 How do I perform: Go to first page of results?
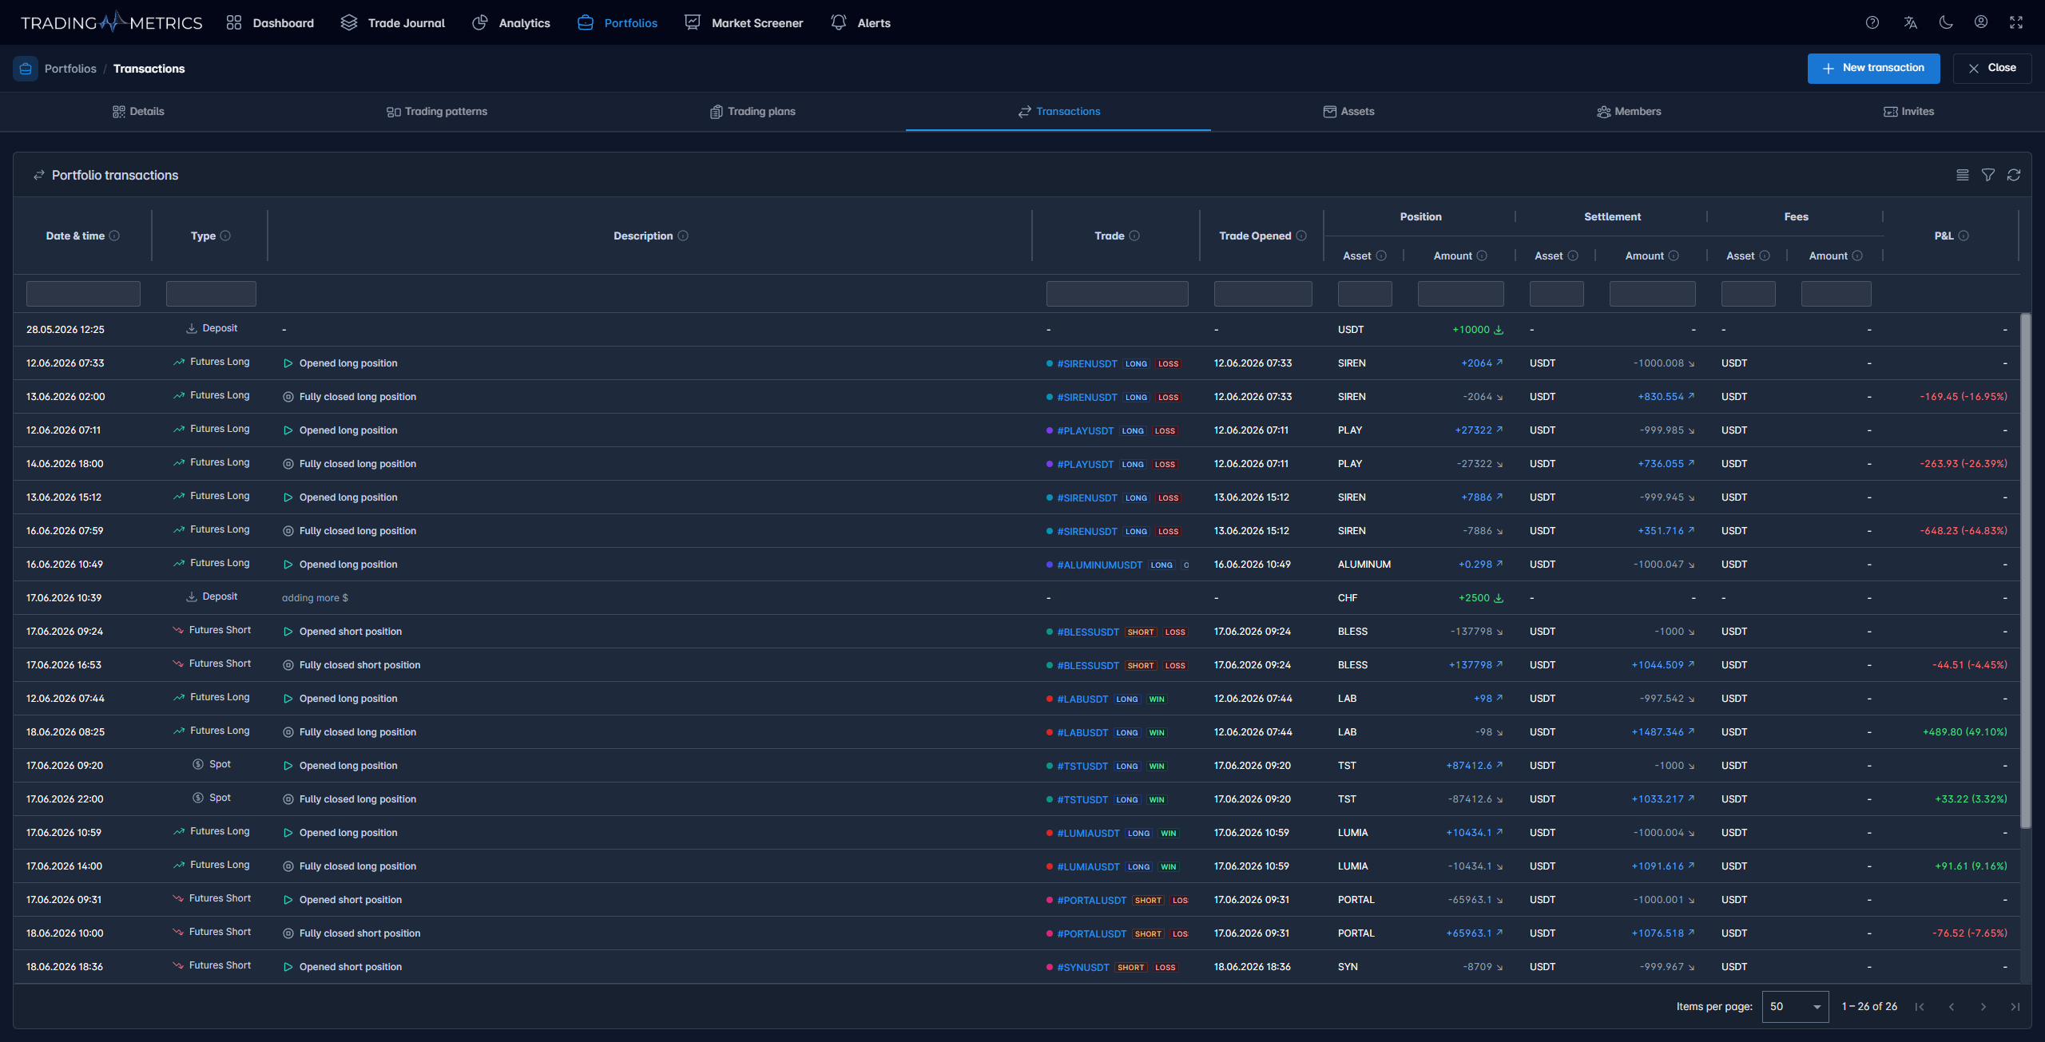[x=1920, y=1006]
